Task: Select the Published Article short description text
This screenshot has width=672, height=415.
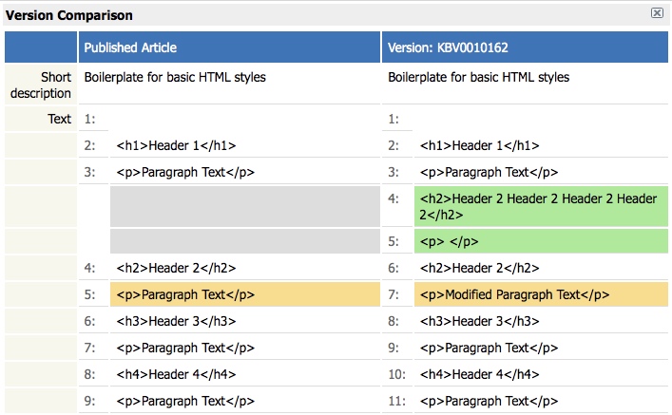Action: pyautogui.click(x=175, y=77)
